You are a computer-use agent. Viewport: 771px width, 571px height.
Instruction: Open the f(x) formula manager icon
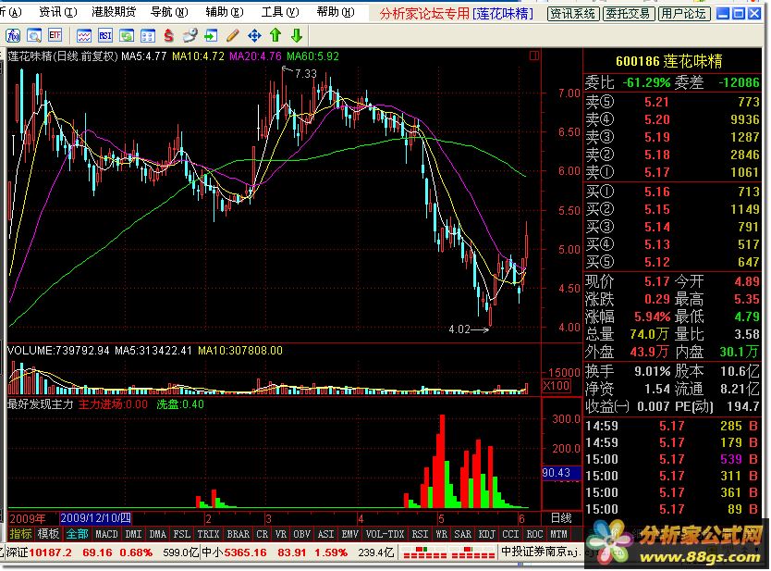coord(13,35)
